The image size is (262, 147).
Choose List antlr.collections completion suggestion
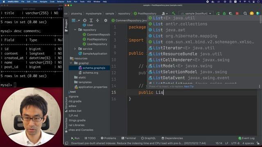point(203,24)
